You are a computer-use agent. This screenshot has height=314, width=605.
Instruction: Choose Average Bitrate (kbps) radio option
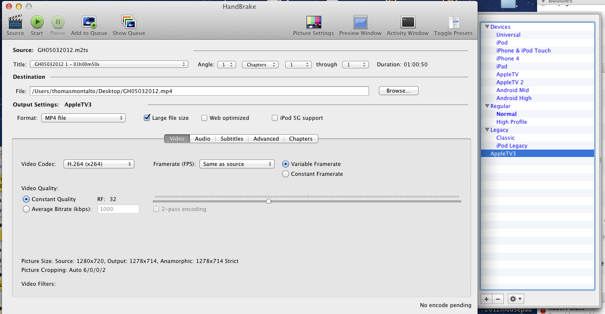click(26, 209)
